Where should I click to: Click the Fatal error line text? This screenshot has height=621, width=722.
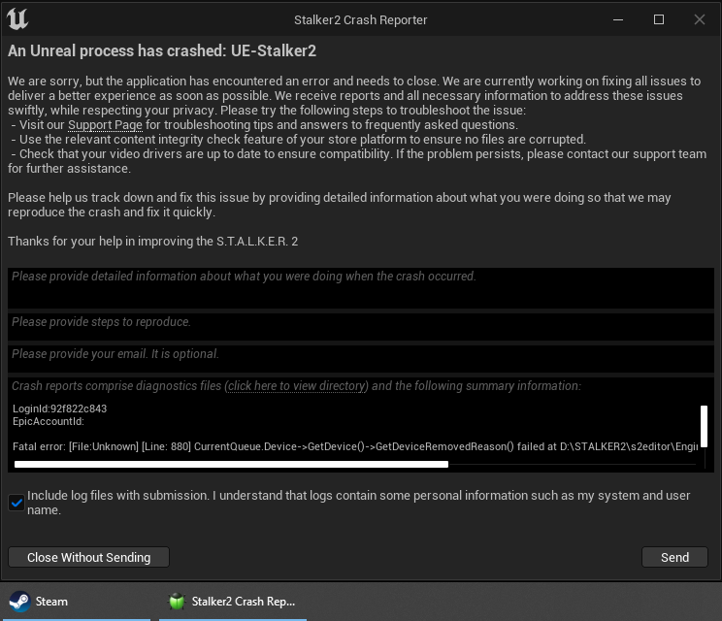click(x=355, y=446)
